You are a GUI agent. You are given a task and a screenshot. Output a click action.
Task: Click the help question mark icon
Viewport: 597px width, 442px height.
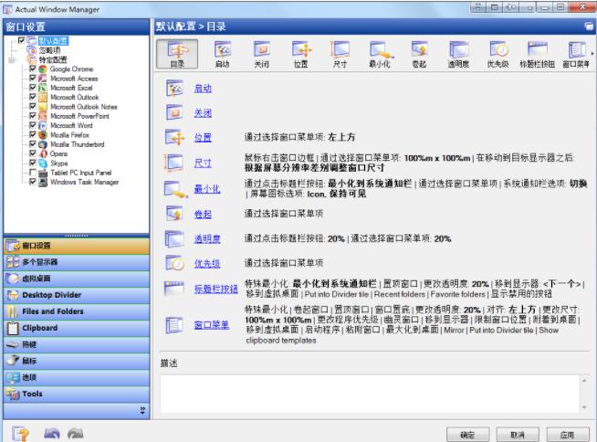[x=21, y=434]
